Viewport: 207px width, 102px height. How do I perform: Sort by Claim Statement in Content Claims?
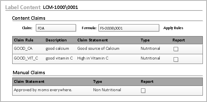point(93,40)
